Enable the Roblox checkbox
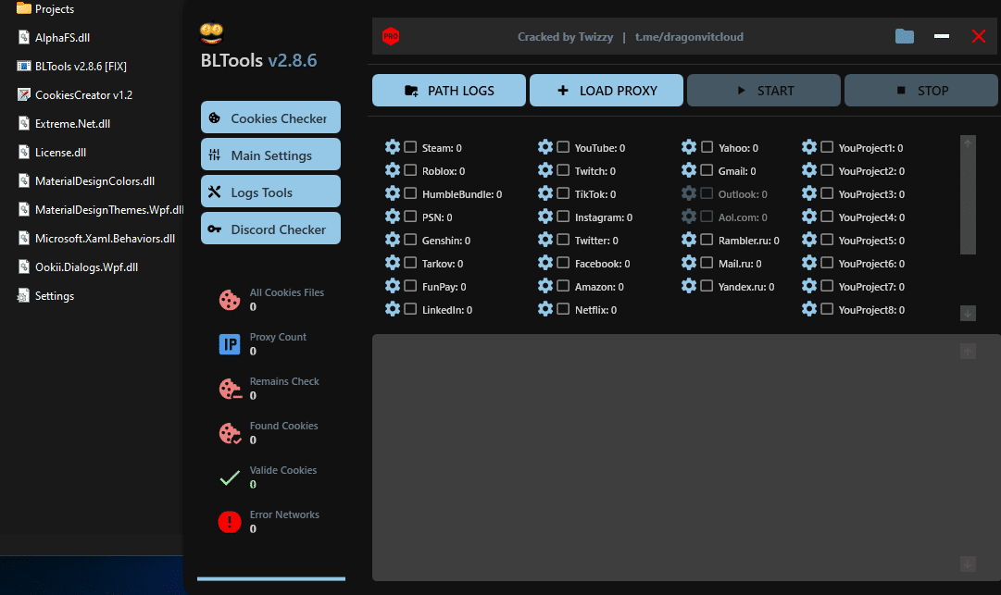The height and width of the screenshot is (595, 1001). [x=410, y=170]
